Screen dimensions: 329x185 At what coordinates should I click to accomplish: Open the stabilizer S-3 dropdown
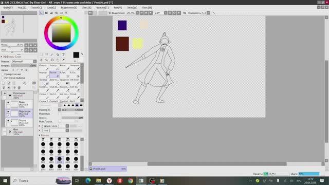pos(208,13)
